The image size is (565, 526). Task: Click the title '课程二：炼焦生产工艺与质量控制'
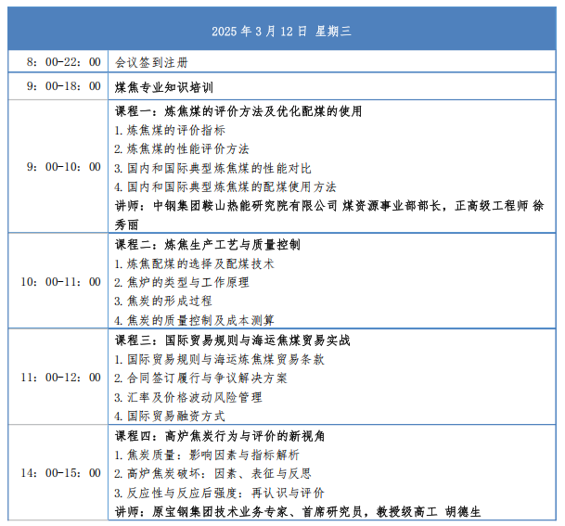pos(208,245)
